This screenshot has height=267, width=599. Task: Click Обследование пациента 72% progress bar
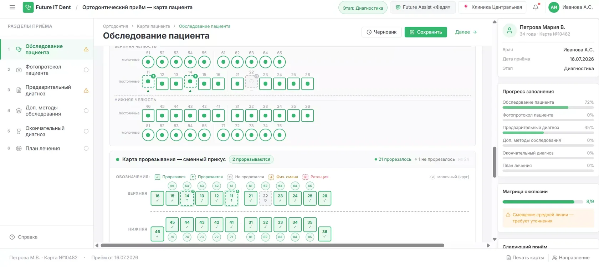[548, 107]
